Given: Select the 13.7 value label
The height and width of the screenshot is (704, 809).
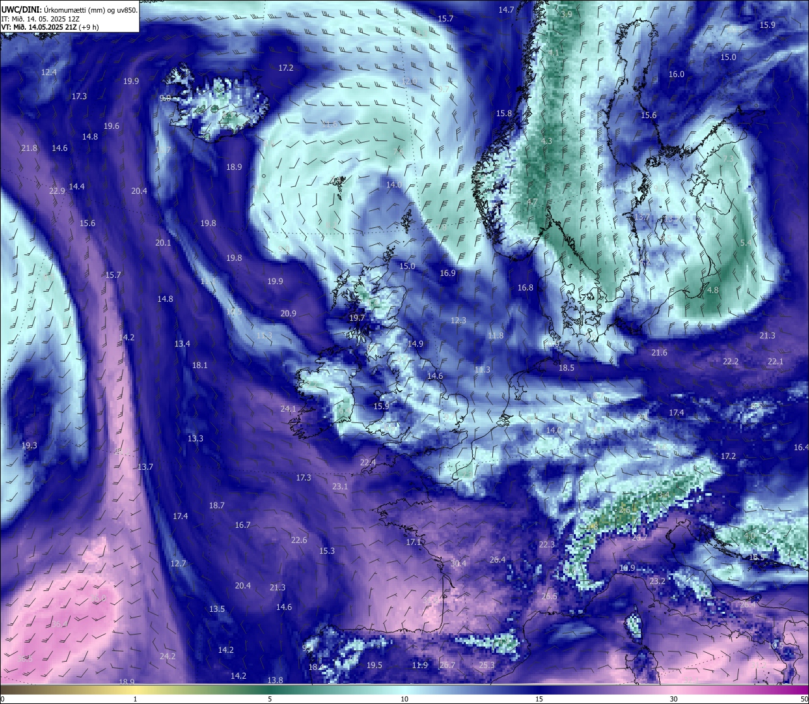Looking at the screenshot, I should click(x=145, y=467).
